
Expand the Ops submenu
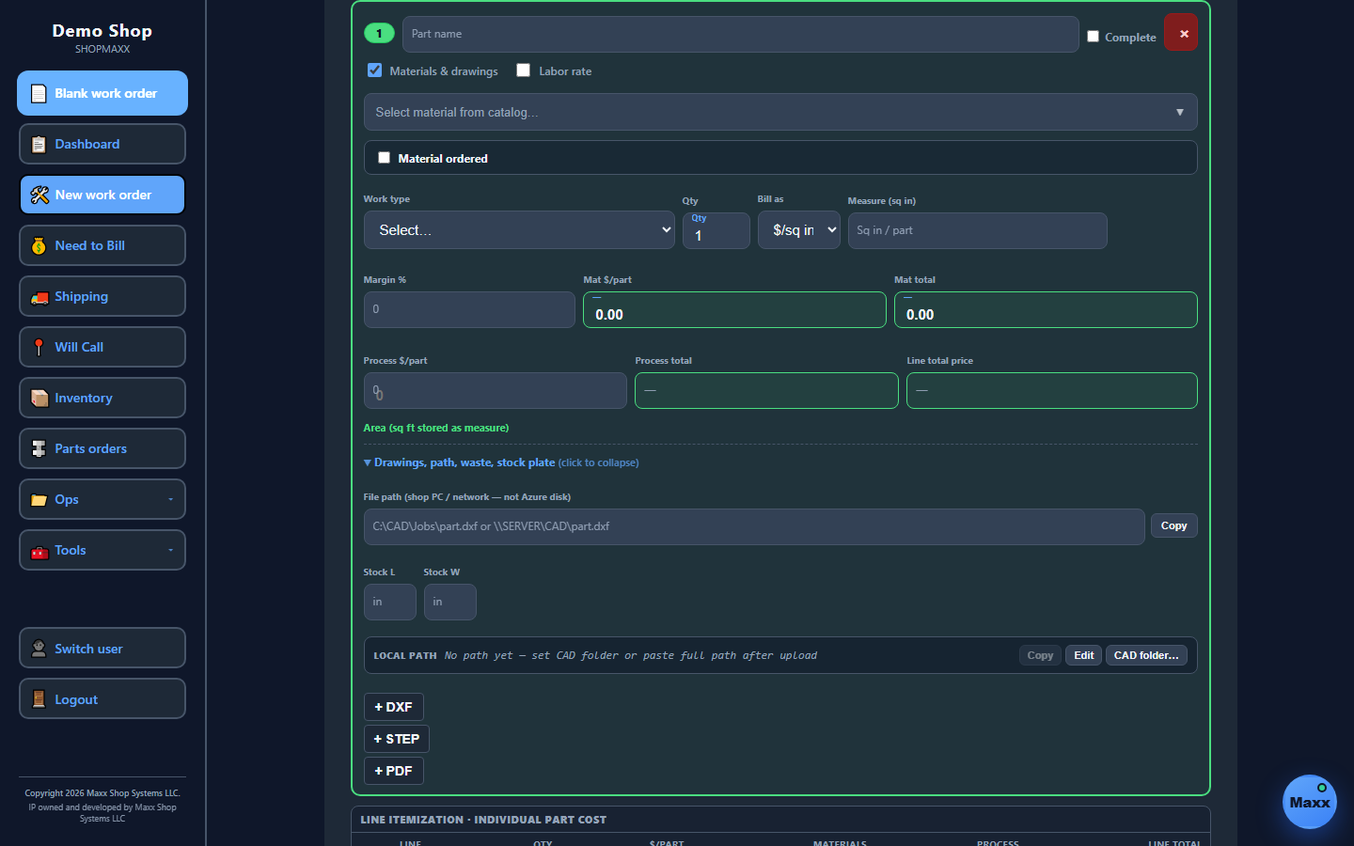click(x=102, y=499)
